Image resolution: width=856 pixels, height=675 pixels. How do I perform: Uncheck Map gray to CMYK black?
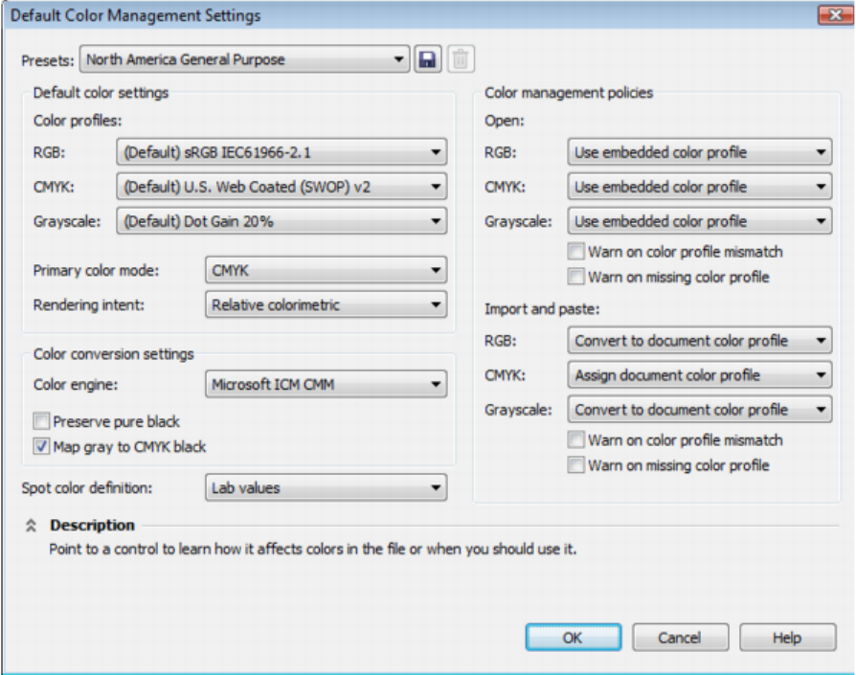coord(41,446)
